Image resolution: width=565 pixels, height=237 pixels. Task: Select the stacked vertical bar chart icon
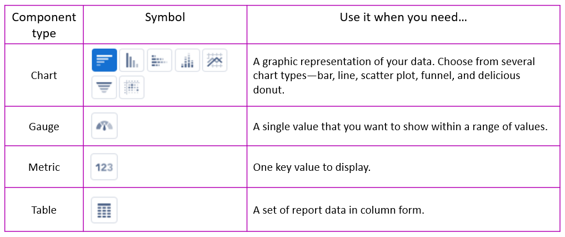[x=187, y=60]
